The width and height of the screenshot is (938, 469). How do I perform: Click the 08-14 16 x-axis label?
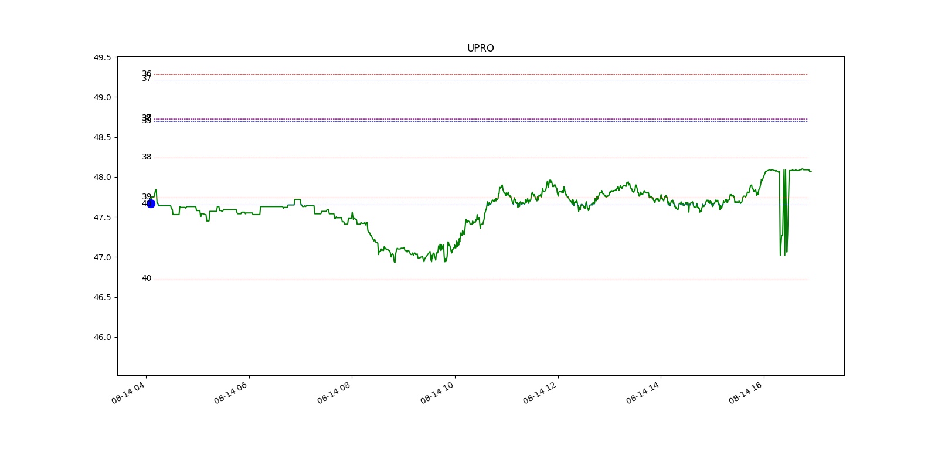click(746, 393)
